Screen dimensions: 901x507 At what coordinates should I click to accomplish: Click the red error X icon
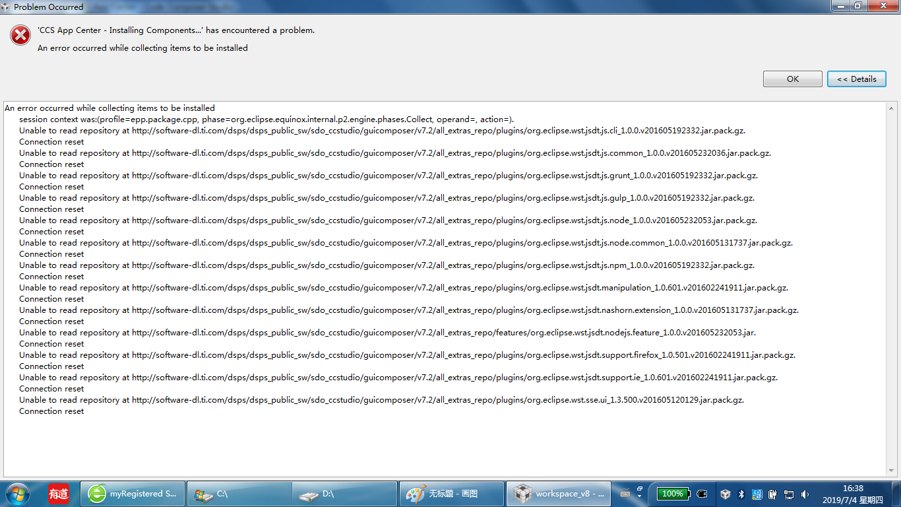(x=20, y=35)
